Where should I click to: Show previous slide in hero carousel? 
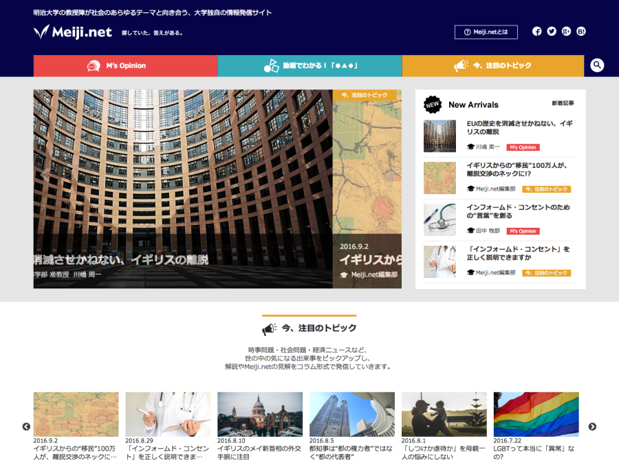point(45,175)
